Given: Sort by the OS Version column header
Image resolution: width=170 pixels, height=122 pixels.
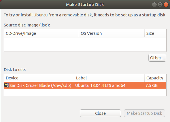Looking at the screenshot, I should click(112, 33).
